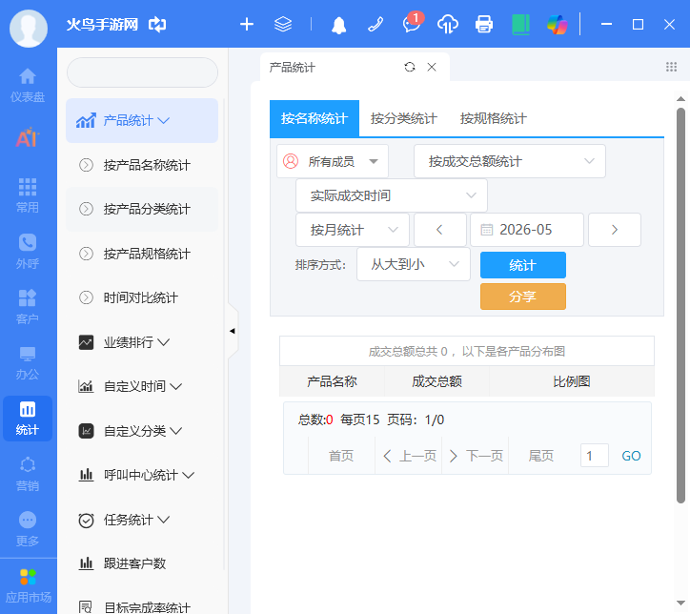
Task: Open 跟进客户数 in the side menu
Action: (x=142, y=563)
